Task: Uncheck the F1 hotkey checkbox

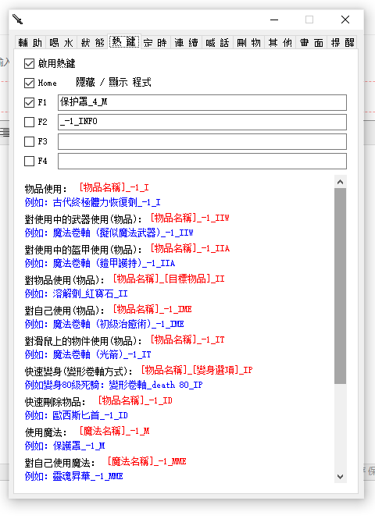Action: pyautogui.click(x=29, y=102)
